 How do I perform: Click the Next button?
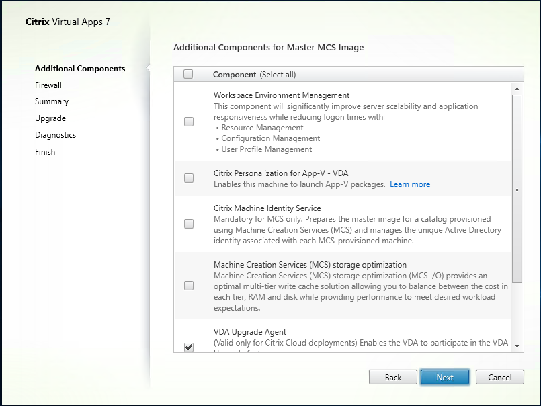[445, 377]
